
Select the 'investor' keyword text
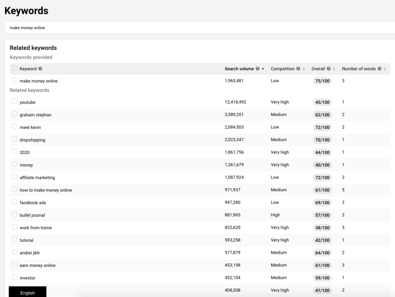pyautogui.click(x=27, y=278)
